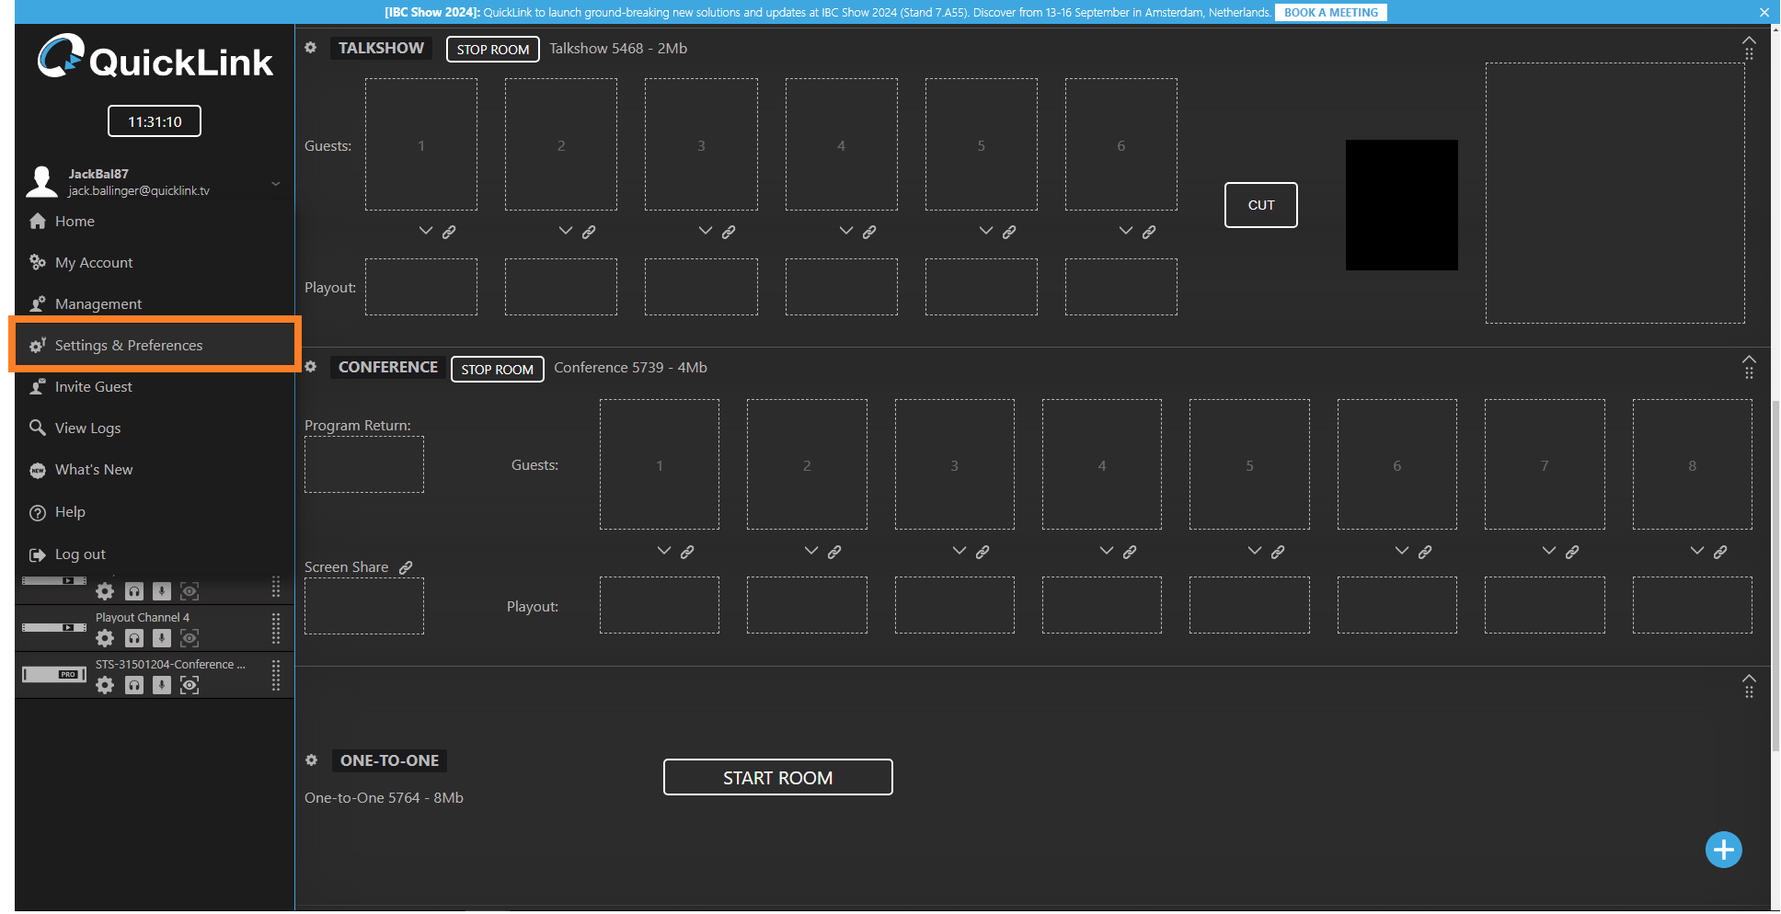The width and height of the screenshot is (1781, 914).
Task: Open Help from the sidebar
Action: pos(155,512)
